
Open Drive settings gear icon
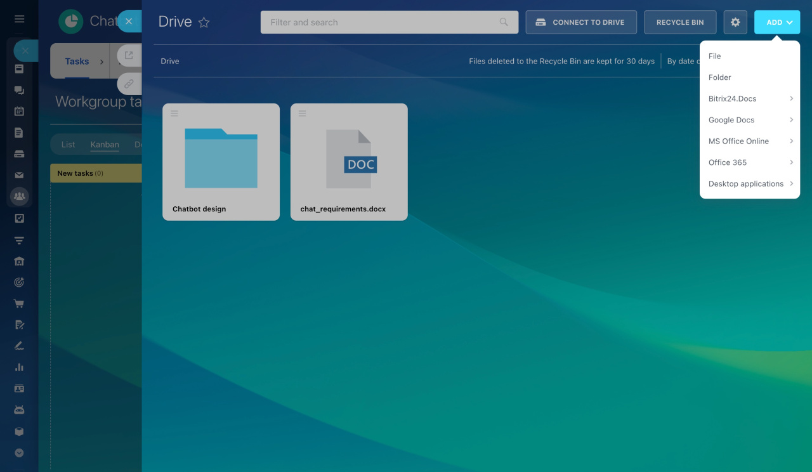735,22
